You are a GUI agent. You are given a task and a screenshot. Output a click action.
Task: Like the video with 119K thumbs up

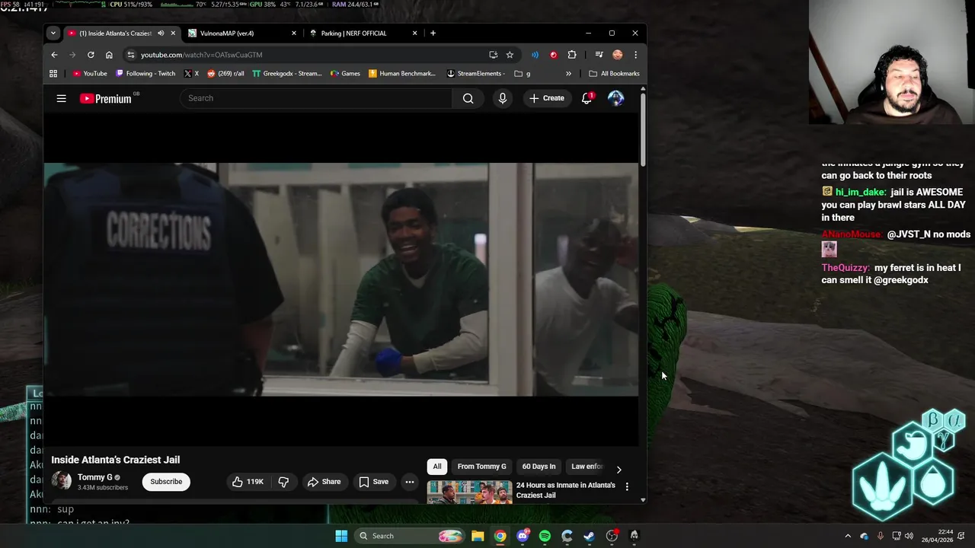click(248, 482)
